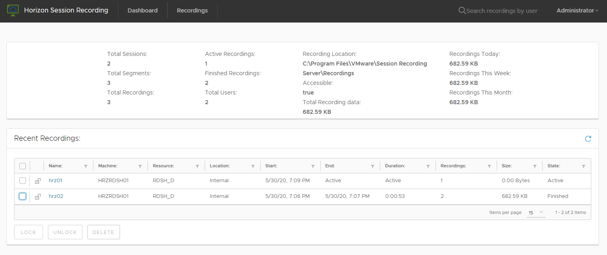Sort by the End column header
The height and width of the screenshot is (255, 607).
coord(330,166)
